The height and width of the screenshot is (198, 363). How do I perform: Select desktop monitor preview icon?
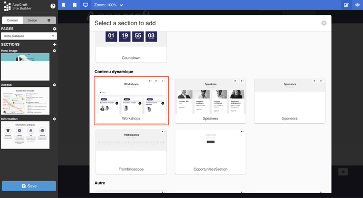[85, 5]
